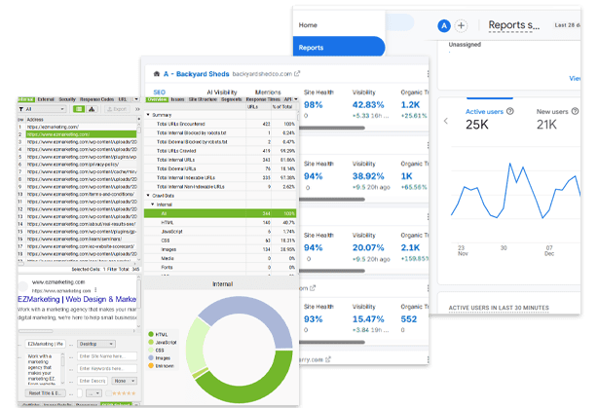Screen dimensions: 598x408
Task: Click the Images legend color swatch
Action: pyautogui.click(x=151, y=358)
